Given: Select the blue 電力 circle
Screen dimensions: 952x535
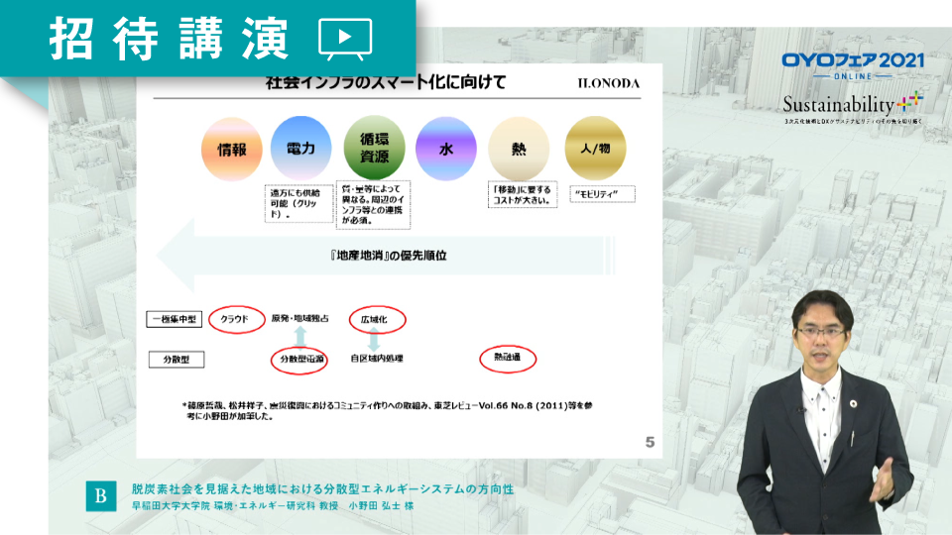Looking at the screenshot, I should pyautogui.click(x=300, y=149).
